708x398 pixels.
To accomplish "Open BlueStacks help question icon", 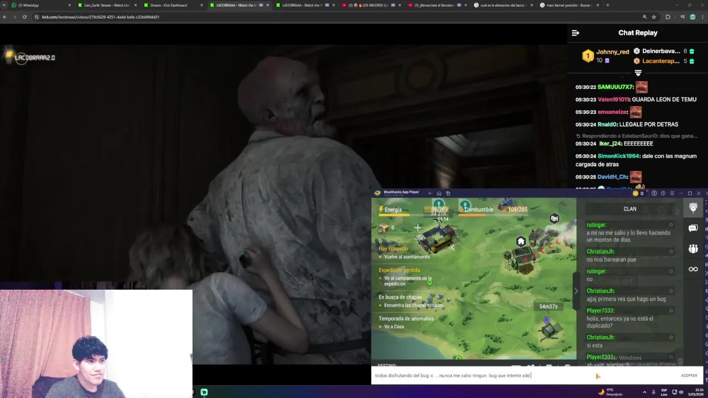I will point(663,193).
